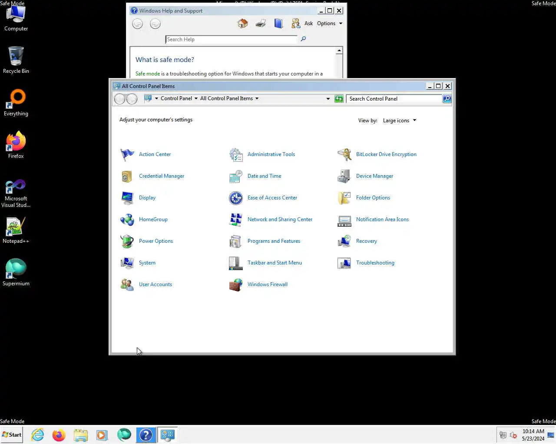556x444 pixels.
Task: Open the Power Options battery icon
Action: click(x=127, y=241)
